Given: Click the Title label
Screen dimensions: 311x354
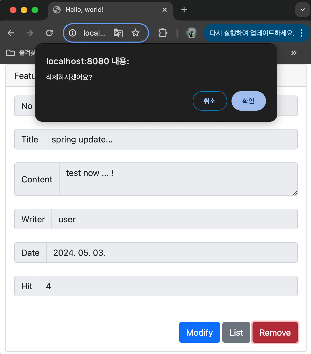Looking at the screenshot, I should tap(30, 139).
